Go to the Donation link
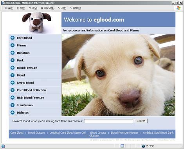The image size is (184, 149). pos(23,53)
